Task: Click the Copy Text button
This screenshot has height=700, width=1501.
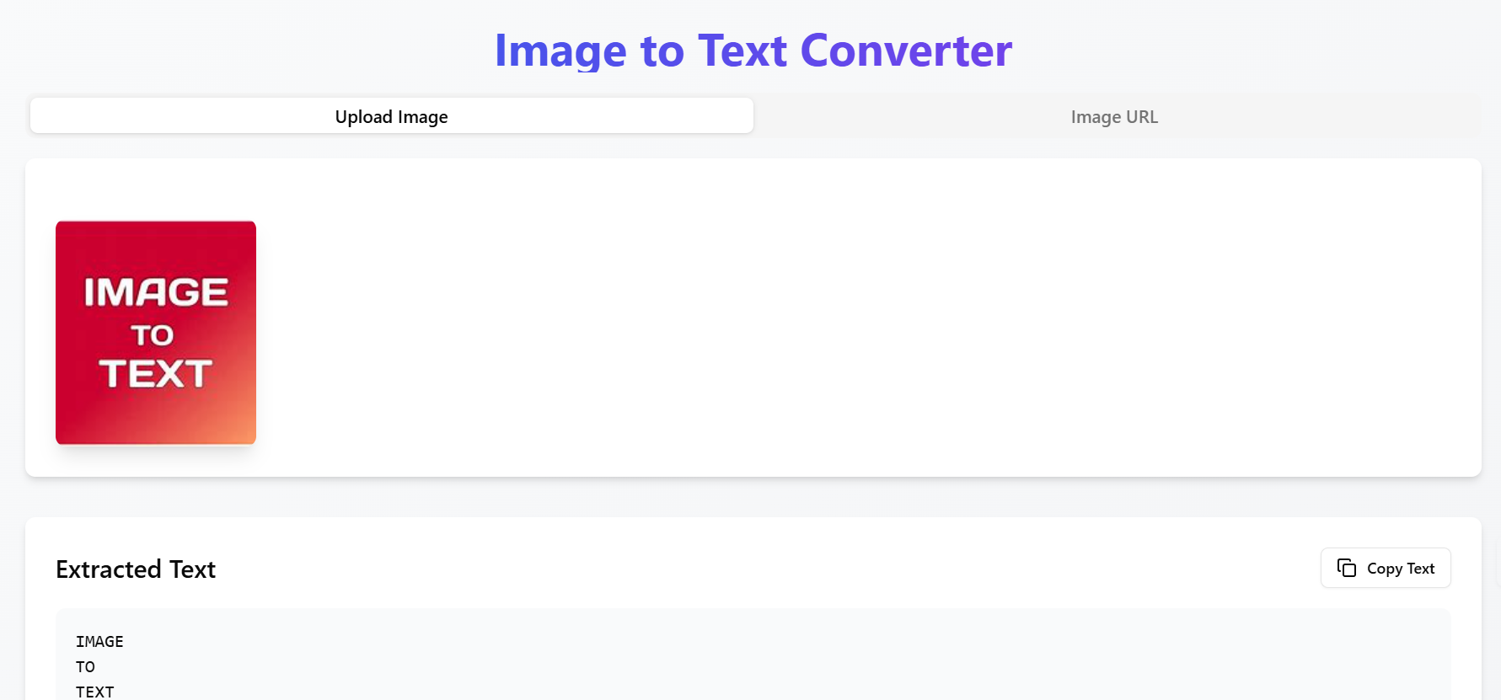Action: (1386, 568)
